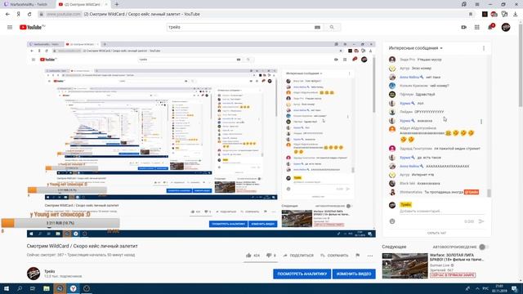Open Task View on the taskbar

[33, 288]
